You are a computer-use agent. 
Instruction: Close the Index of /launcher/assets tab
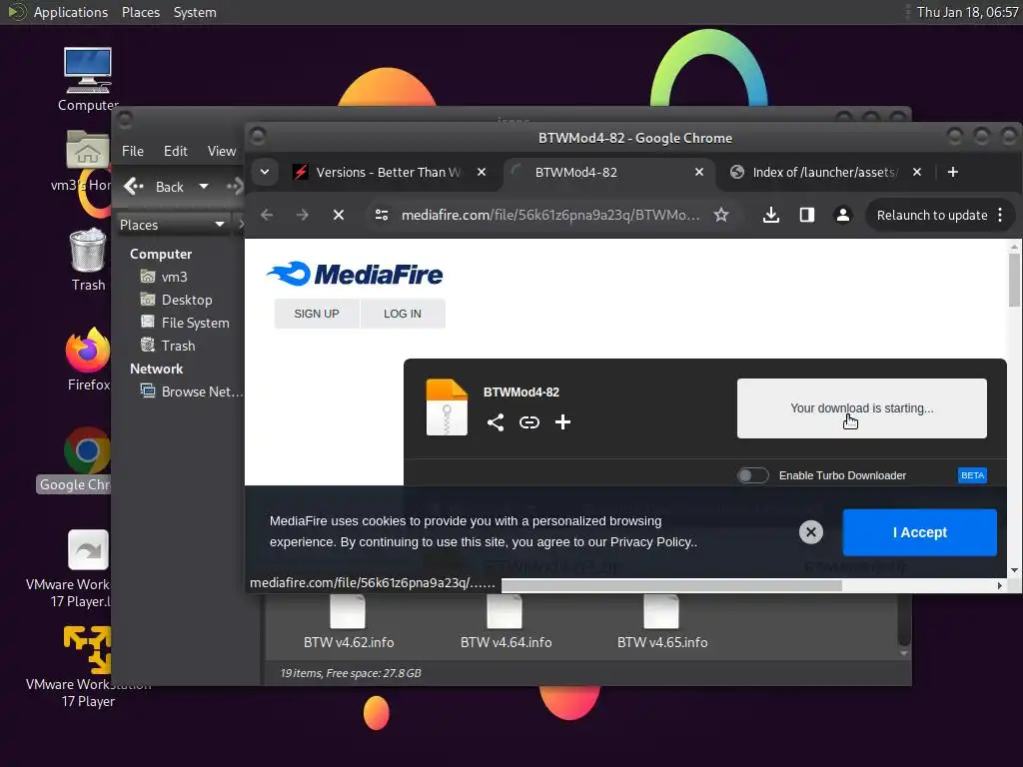[x=917, y=172]
